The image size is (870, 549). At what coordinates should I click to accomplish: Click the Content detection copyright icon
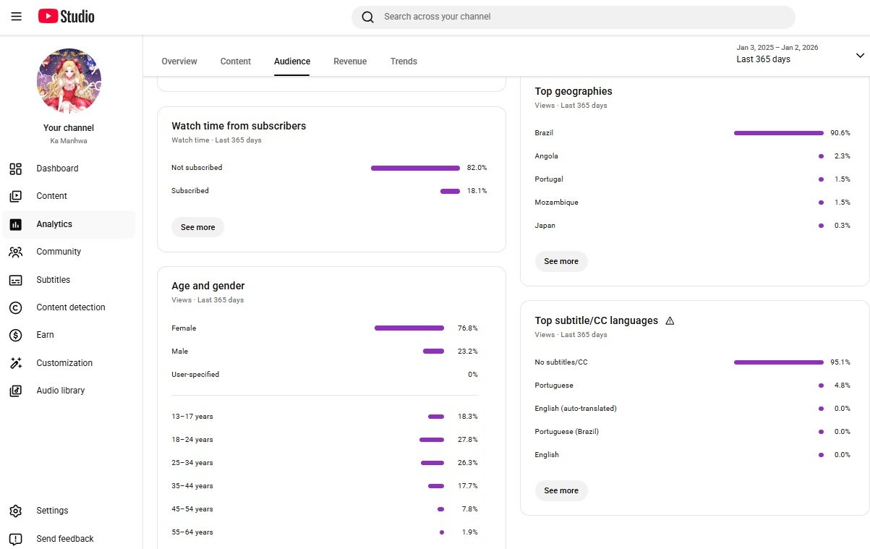pyautogui.click(x=16, y=307)
